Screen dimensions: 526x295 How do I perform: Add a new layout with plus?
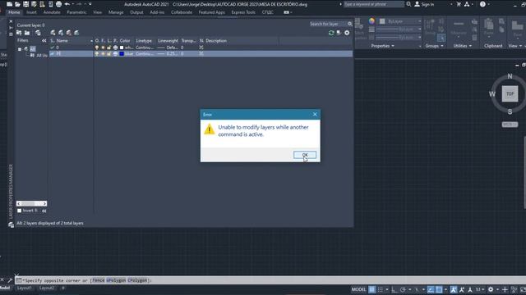[x=62, y=288]
